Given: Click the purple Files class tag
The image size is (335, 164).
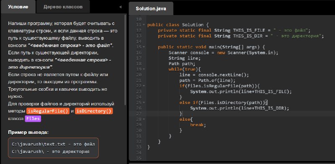Looking at the screenshot, I should pyautogui.click(x=33, y=118).
